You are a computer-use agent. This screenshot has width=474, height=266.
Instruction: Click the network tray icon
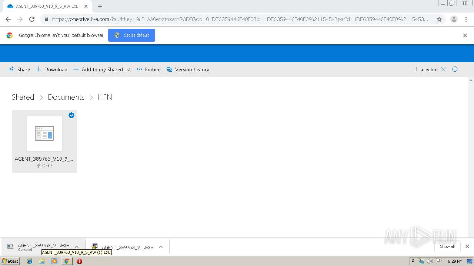click(421, 261)
